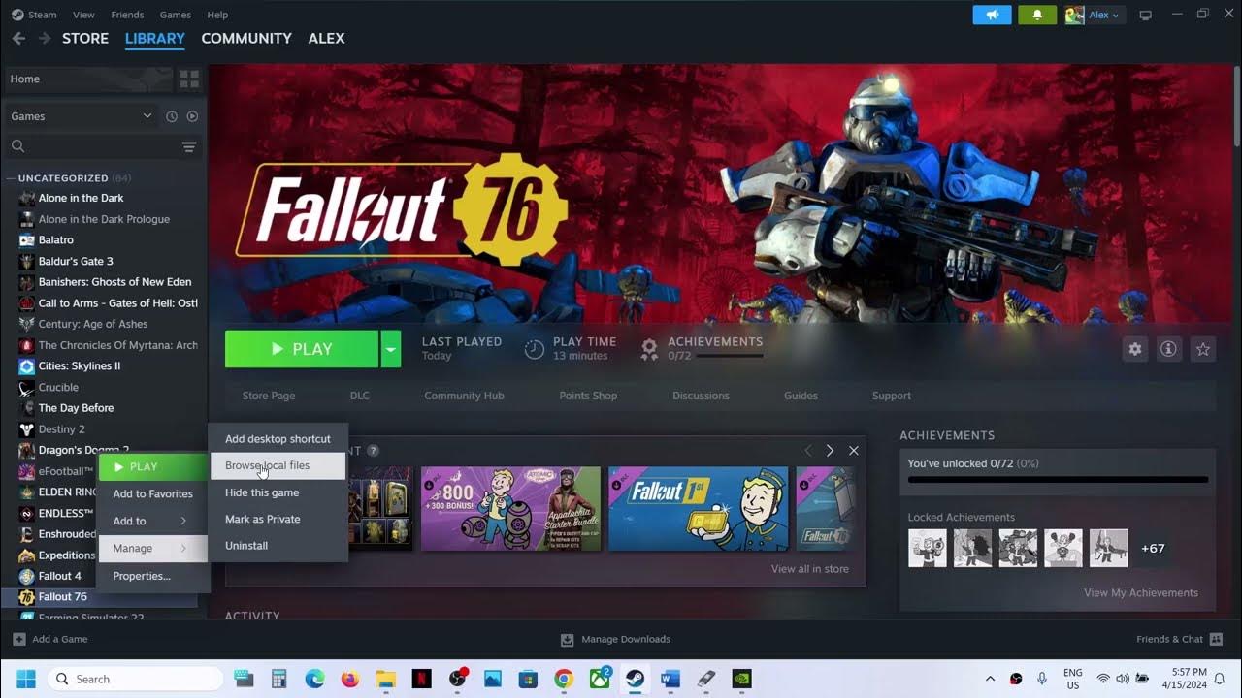The width and height of the screenshot is (1242, 698).
Task: Open the Fallout 1st thumbnail
Action: coord(698,509)
